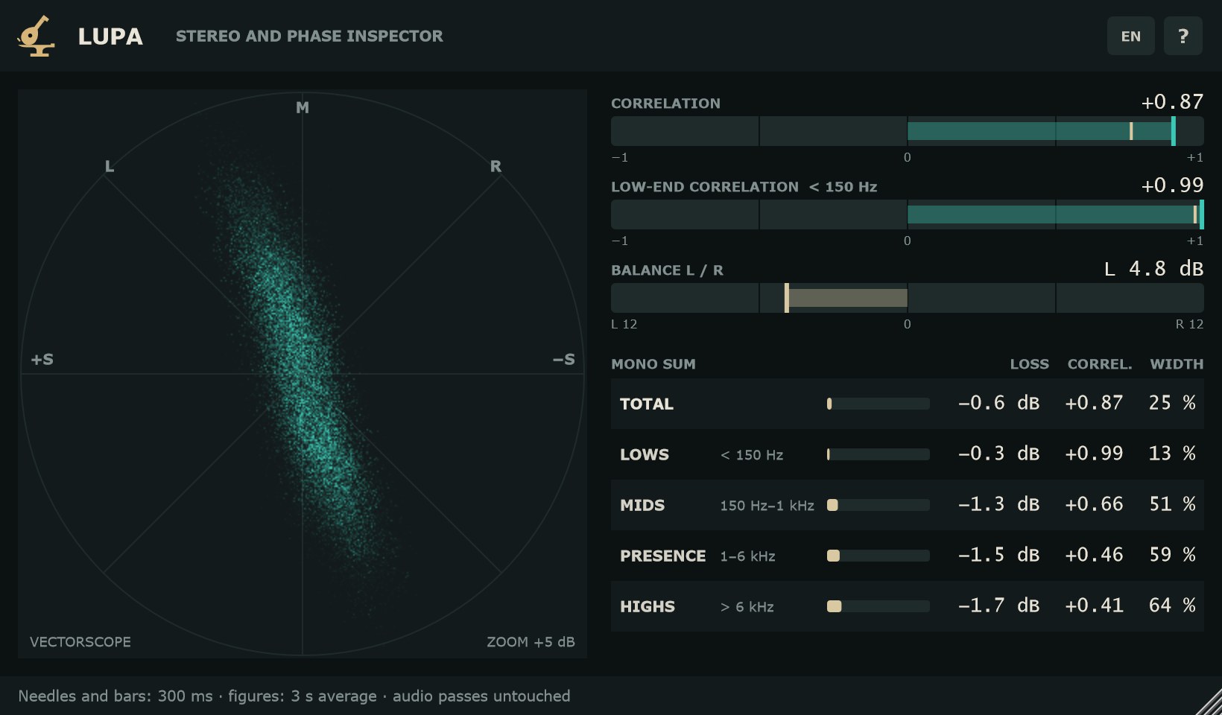Click the low-end correlation meter bar

908,214
